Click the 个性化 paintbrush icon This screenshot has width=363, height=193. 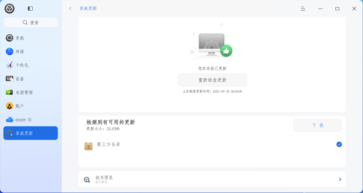tap(10, 65)
